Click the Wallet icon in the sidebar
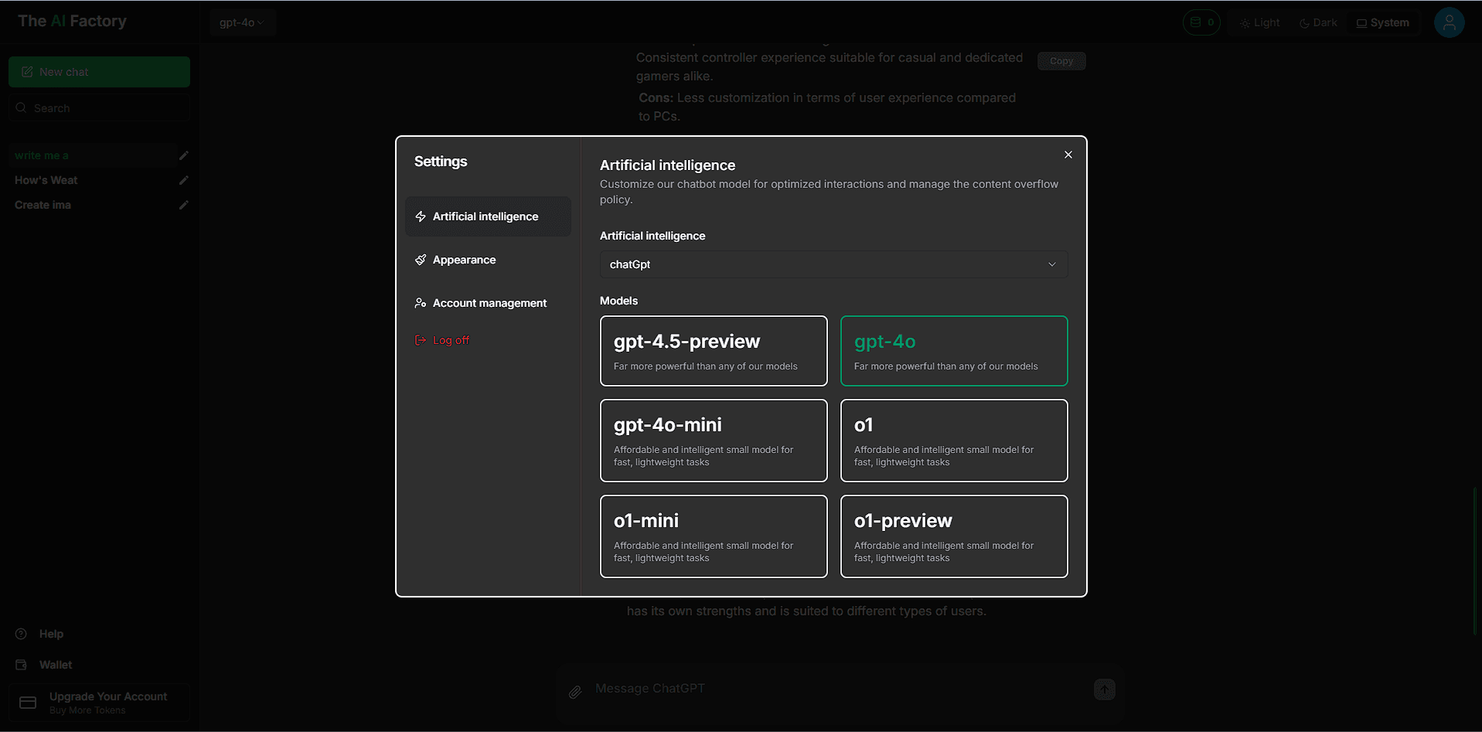The image size is (1482, 732). 21,665
